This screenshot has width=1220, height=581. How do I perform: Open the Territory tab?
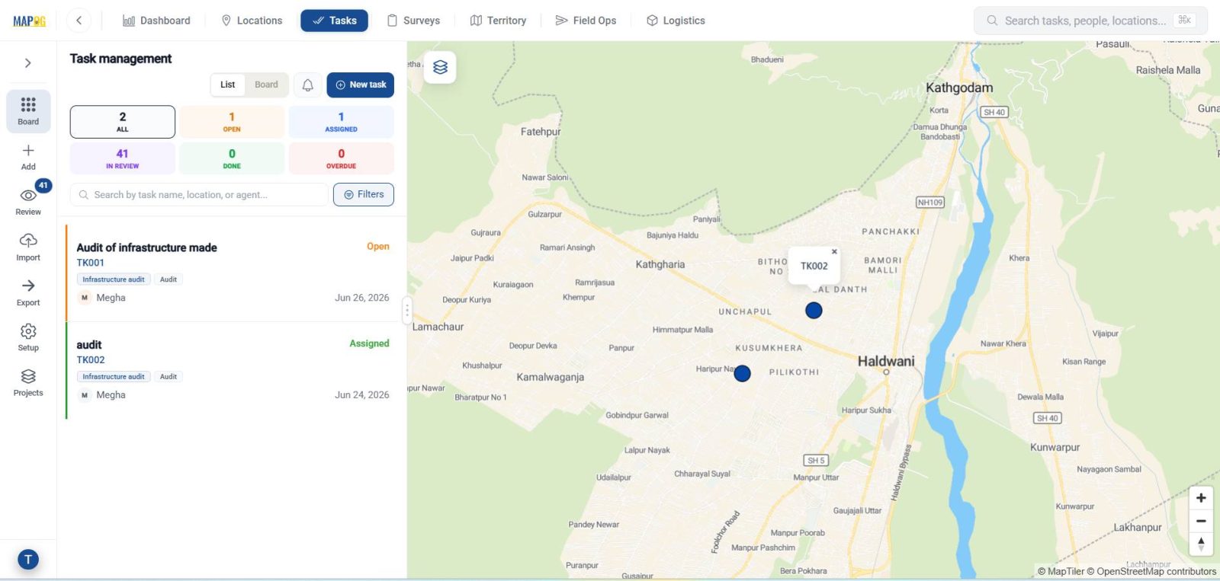pyautogui.click(x=498, y=21)
